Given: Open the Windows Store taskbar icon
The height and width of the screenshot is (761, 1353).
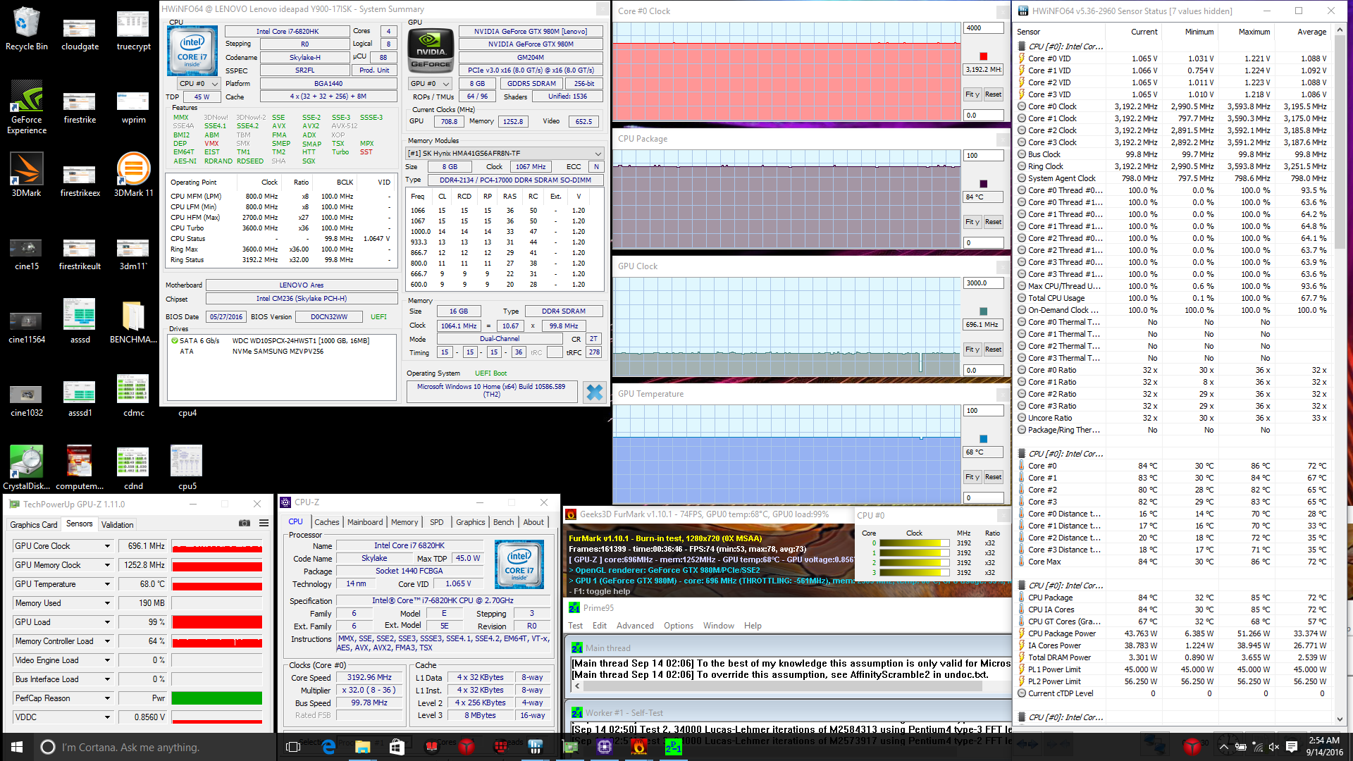Looking at the screenshot, I should [x=397, y=747].
